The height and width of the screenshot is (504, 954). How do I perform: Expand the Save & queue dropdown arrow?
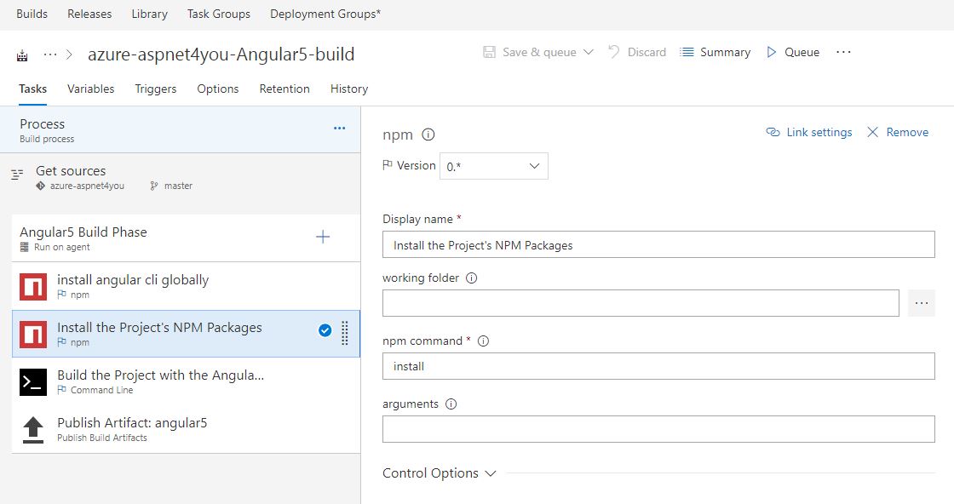click(589, 52)
